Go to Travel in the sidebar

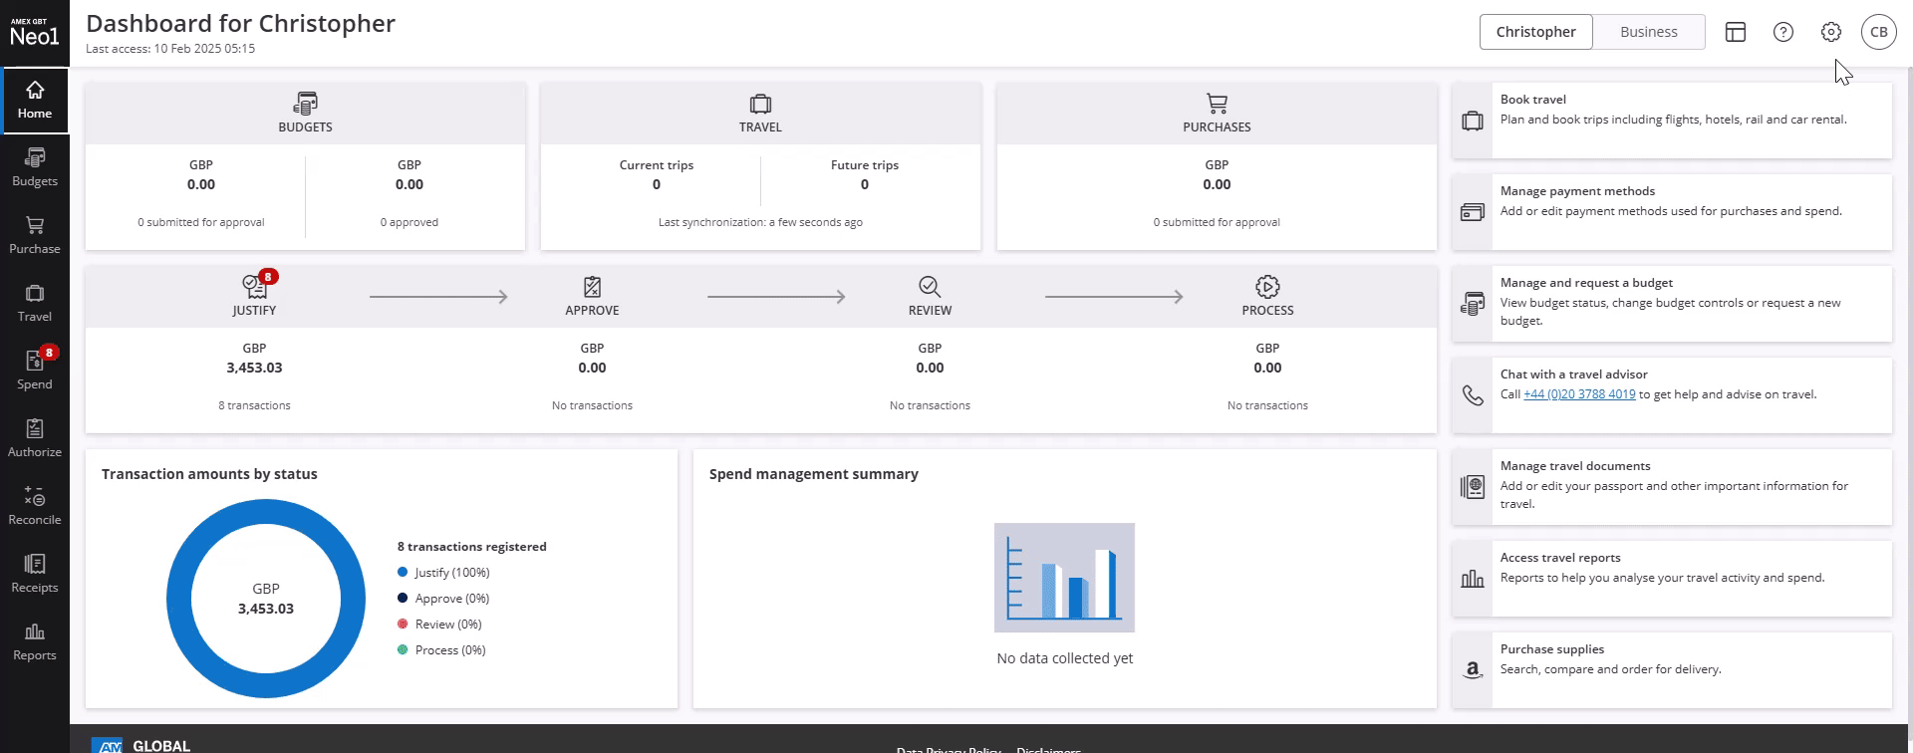pyautogui.click(x=35, y=303)
